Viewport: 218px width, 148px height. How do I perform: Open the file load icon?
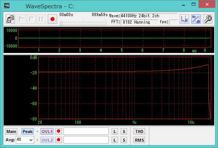[10, 19]
